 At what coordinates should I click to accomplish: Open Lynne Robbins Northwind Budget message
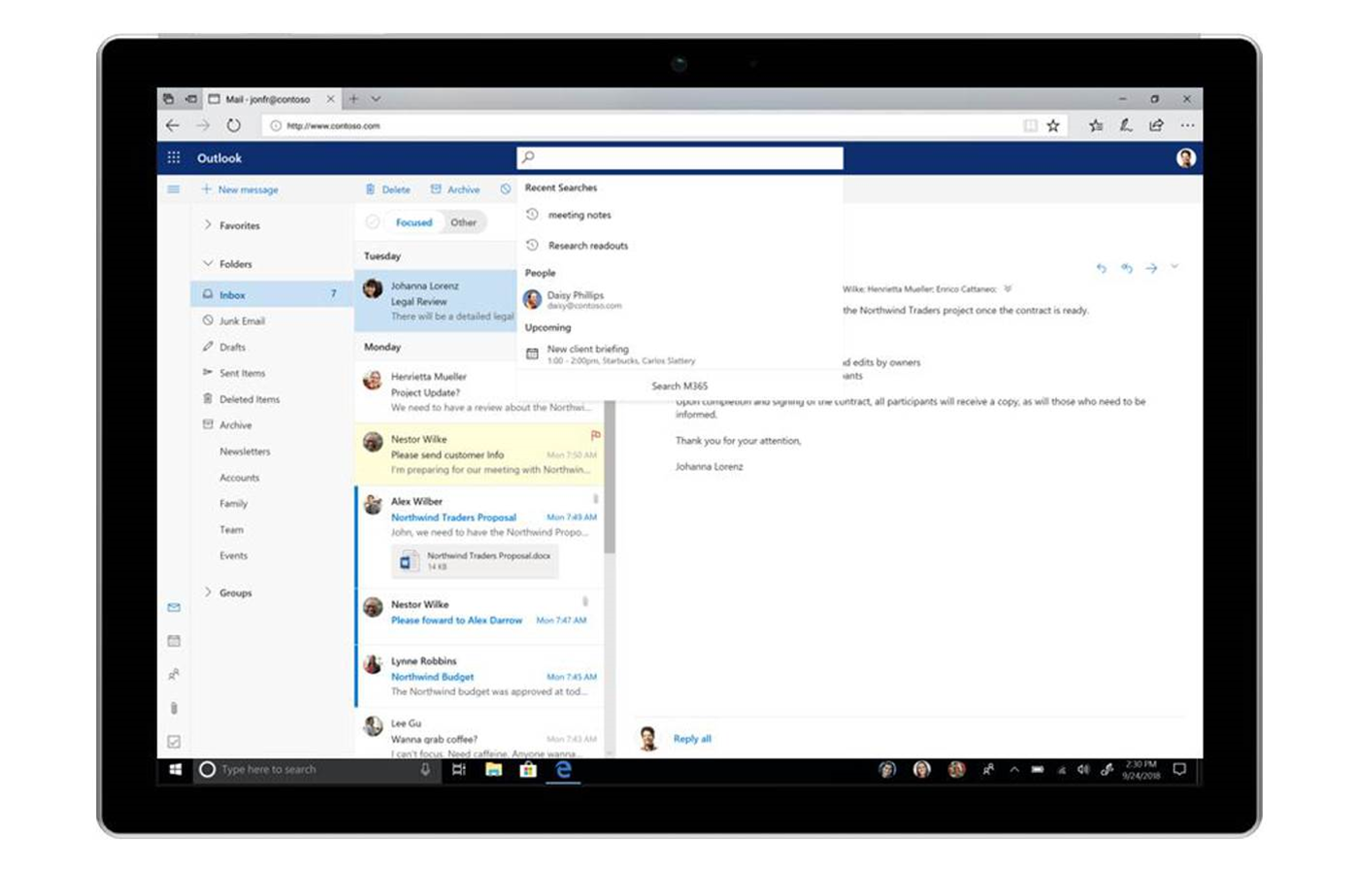[x=479, y=676]
